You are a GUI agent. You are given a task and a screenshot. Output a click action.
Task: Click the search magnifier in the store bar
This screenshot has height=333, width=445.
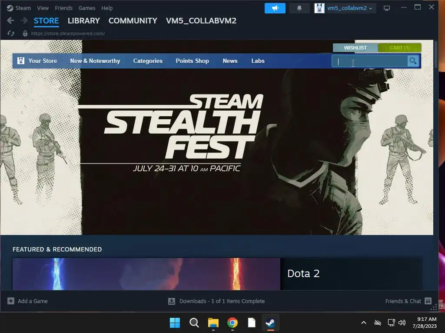coord(413,61)
